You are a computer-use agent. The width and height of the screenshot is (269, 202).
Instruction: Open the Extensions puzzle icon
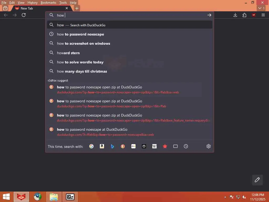pos(245,15)
